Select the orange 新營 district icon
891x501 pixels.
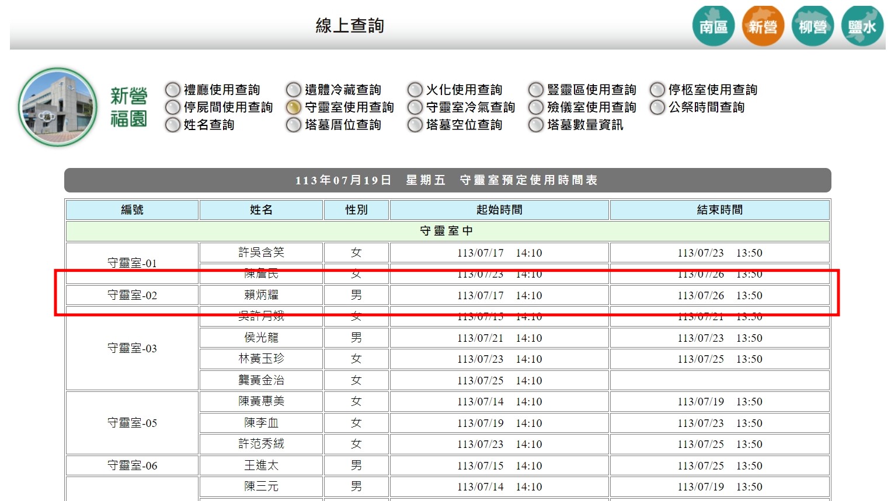click(763, 26)
